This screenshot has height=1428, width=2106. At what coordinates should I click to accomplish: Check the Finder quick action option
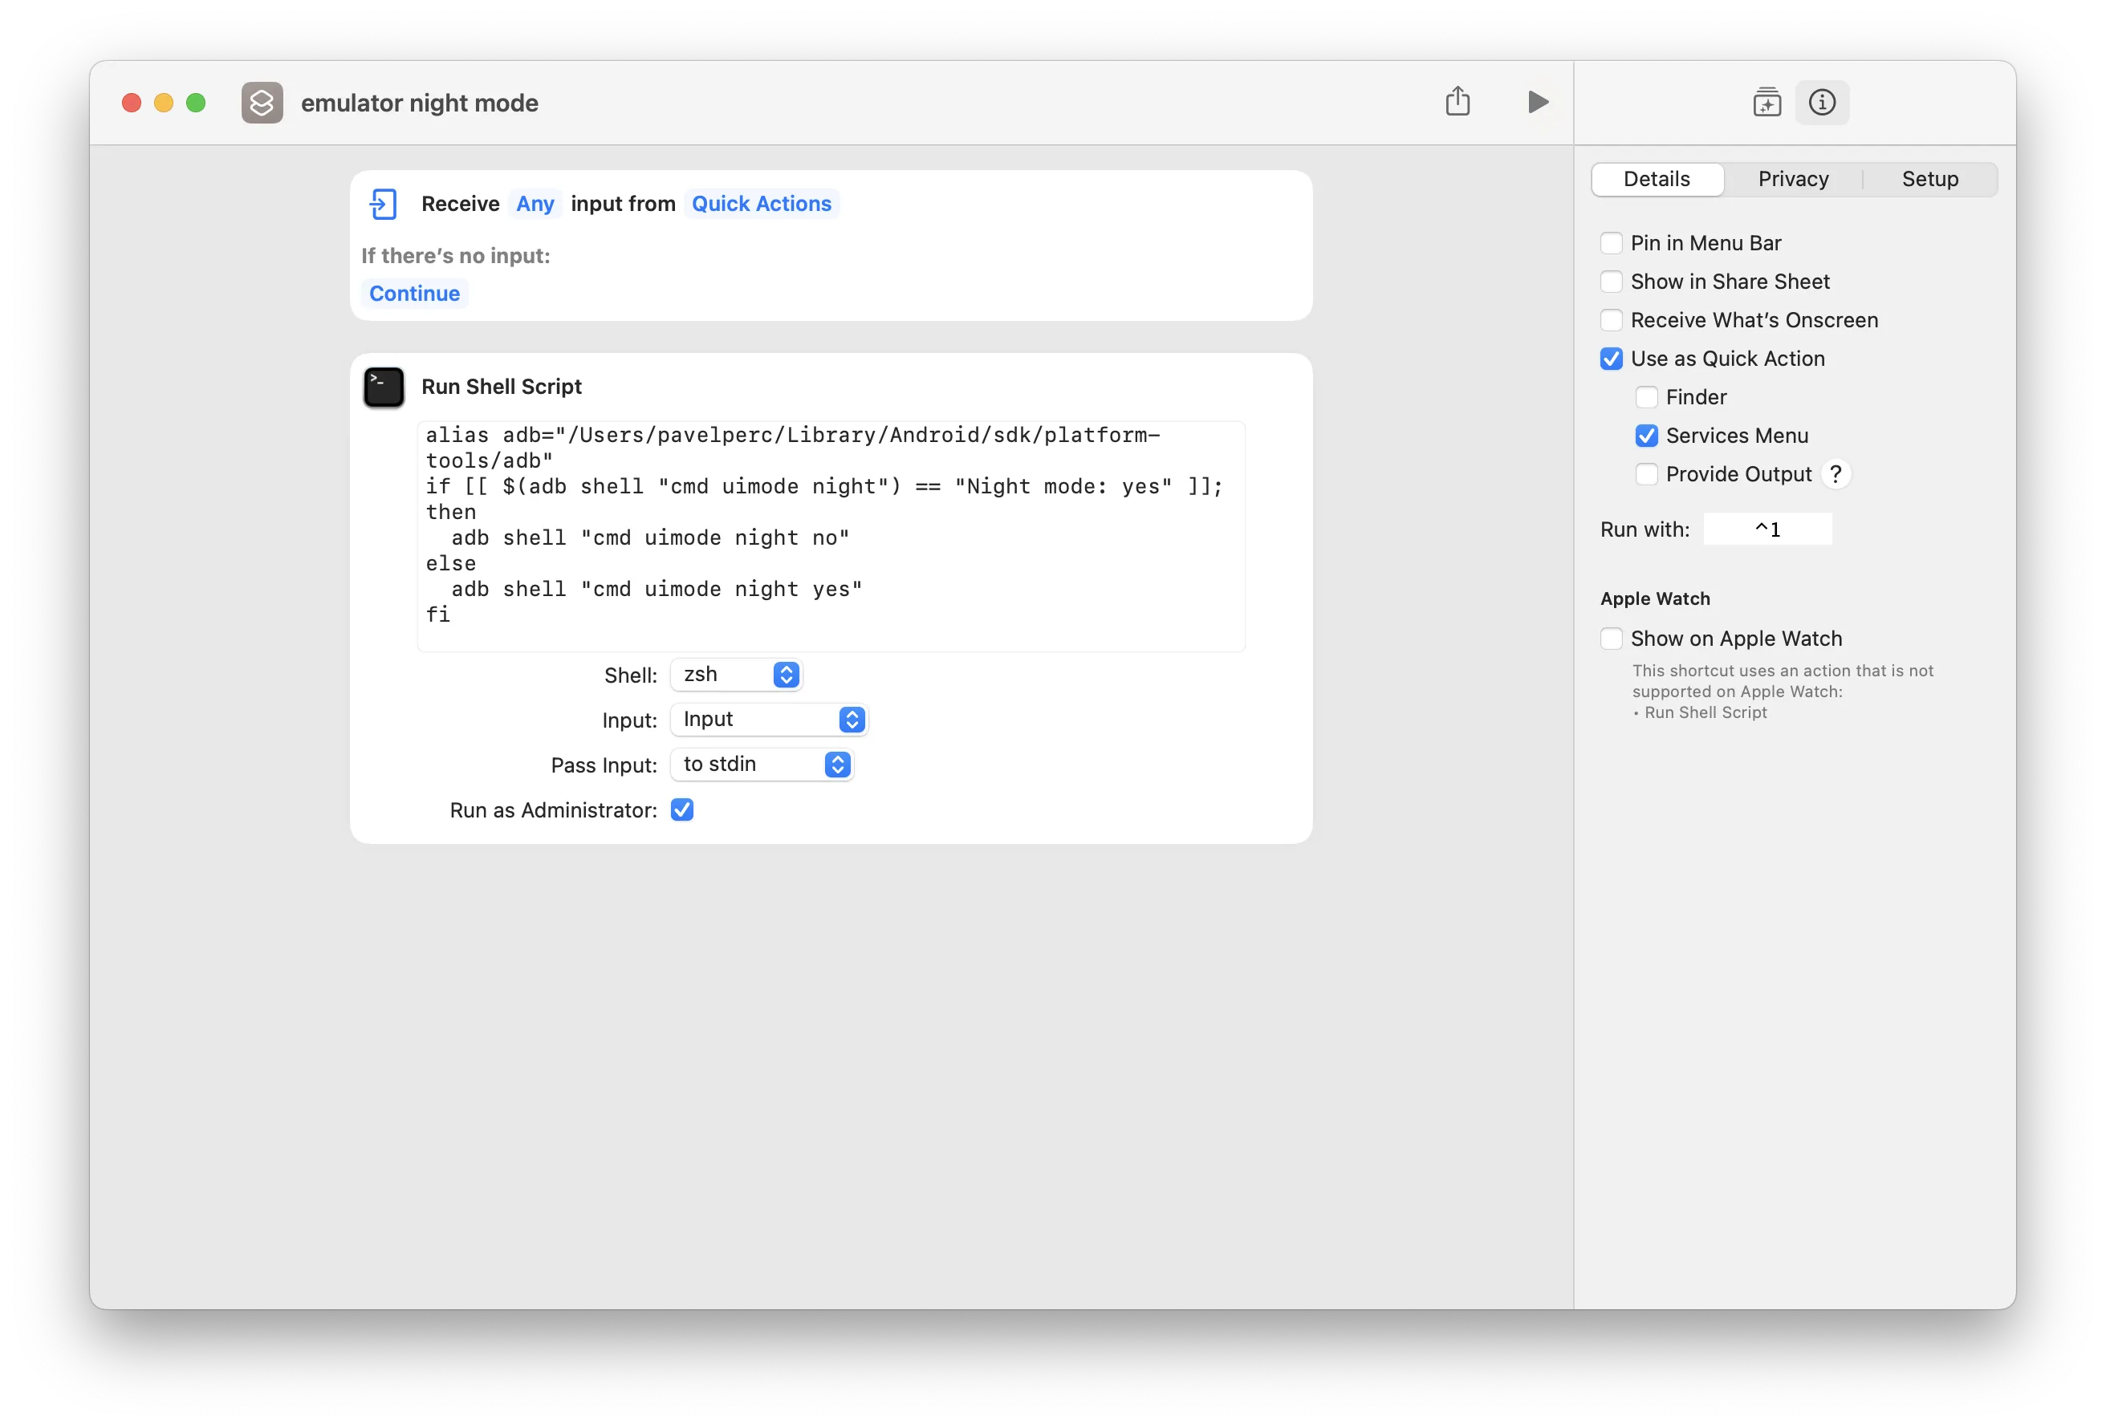point(1645,397)
